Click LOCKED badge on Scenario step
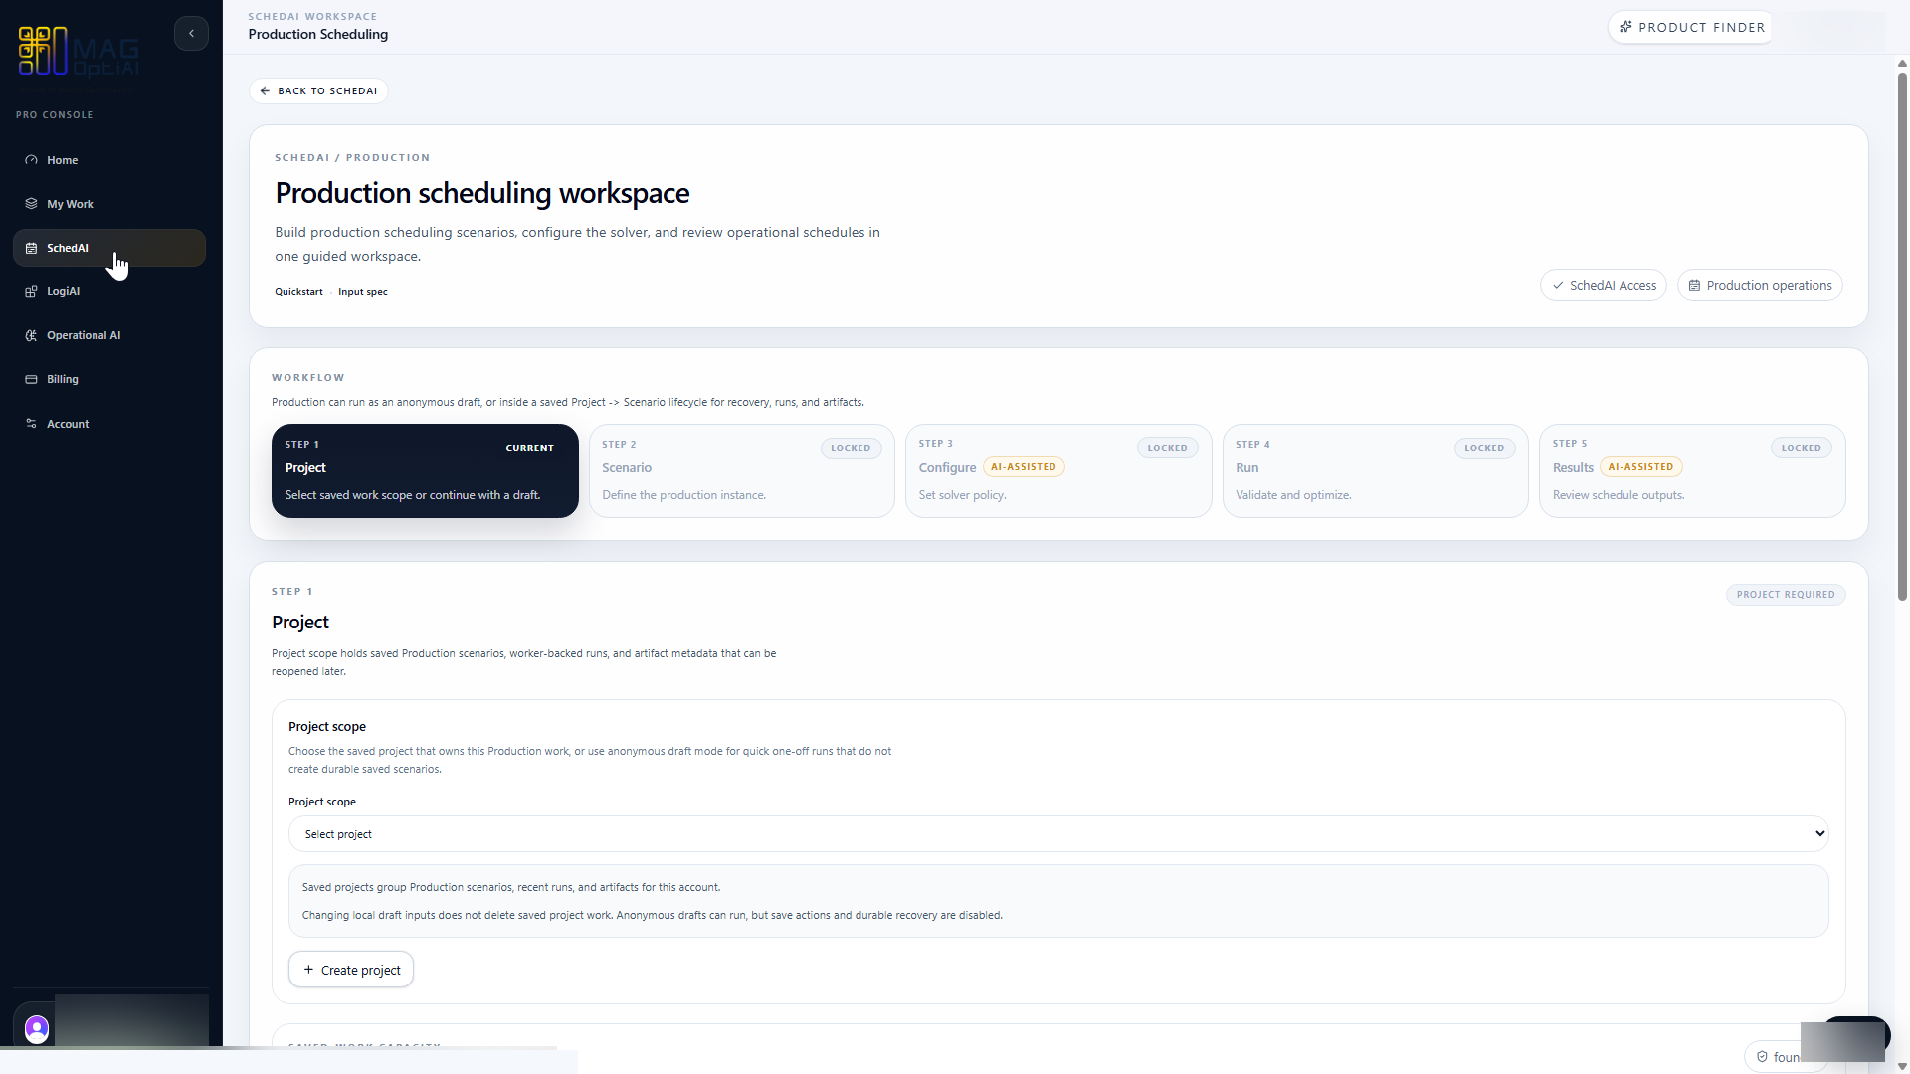The height and width of the screenshot is (1074, 1910). tap(851, 448)
